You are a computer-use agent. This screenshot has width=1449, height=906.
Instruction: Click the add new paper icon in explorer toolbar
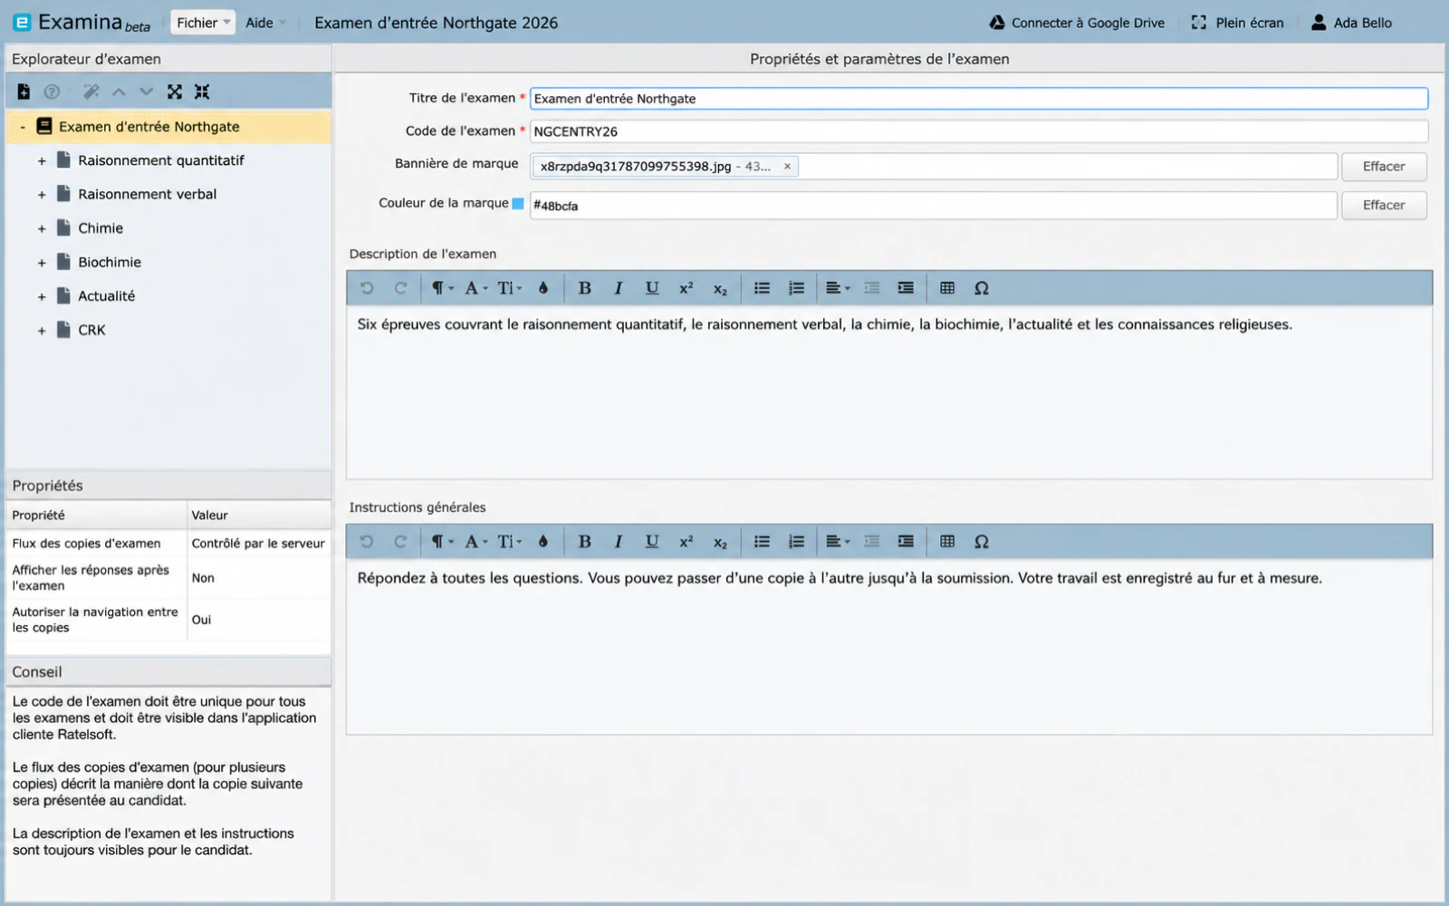[24, 92]
